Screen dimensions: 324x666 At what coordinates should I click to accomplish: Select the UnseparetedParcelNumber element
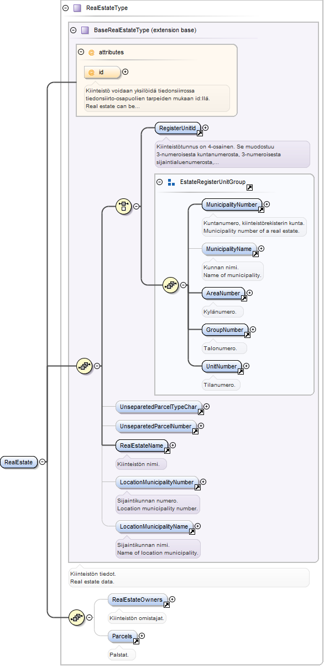(x=156, y=427)
